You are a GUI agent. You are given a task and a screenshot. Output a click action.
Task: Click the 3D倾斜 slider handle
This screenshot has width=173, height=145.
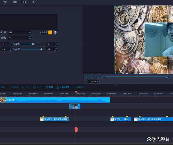(33, 44)
